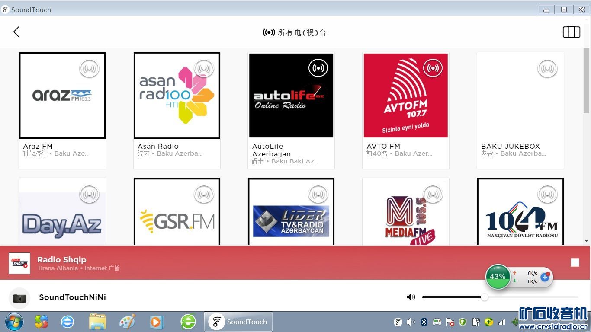The image size is (591, 332).
Task: Select the "SoundTouchNiNi" speaker name
Action: coord(72,297)
